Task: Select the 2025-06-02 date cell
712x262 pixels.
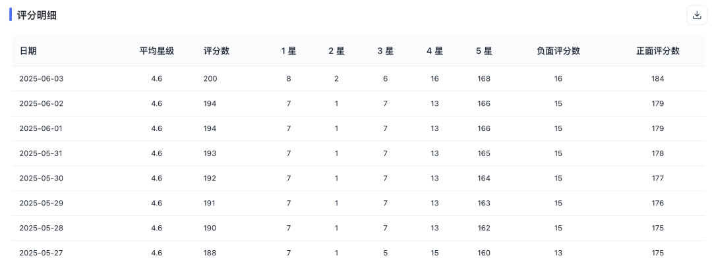Action: pyautogui.click(x=42, y=104)
